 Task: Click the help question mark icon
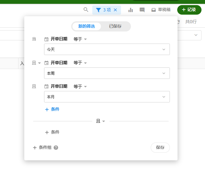[x=56, y=148]
